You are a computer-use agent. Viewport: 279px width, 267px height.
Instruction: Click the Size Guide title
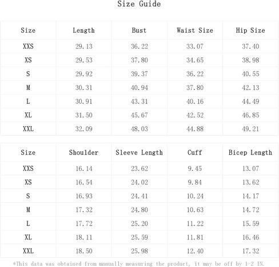[139, 4]
